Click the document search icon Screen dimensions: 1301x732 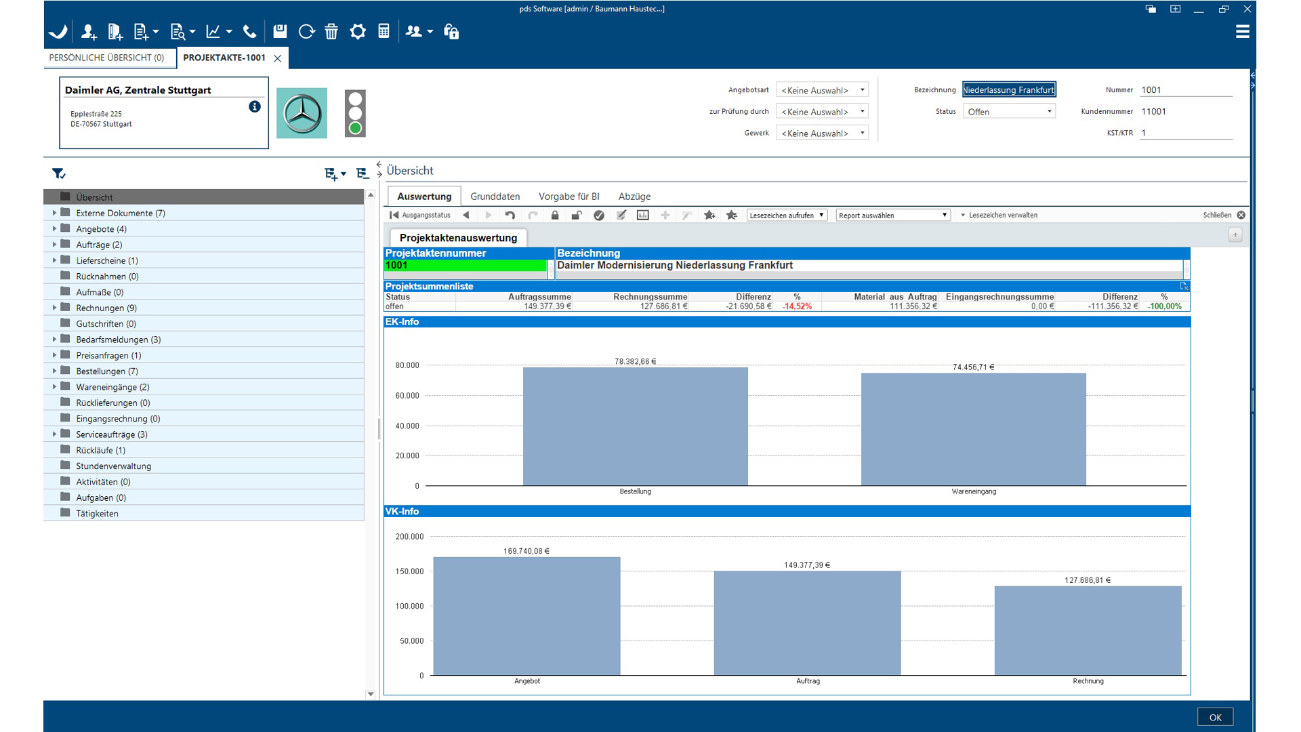[x=178, y=31]
